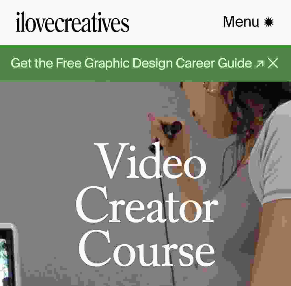Click the word "Course" in hero heading
Viewport: 291px width, 286px height.
pos(147,248)
